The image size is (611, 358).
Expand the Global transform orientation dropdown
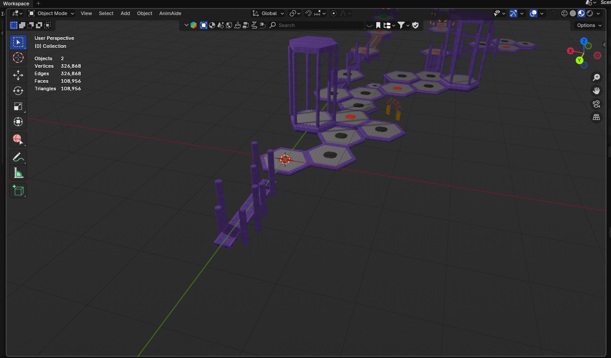click(268, 13)
